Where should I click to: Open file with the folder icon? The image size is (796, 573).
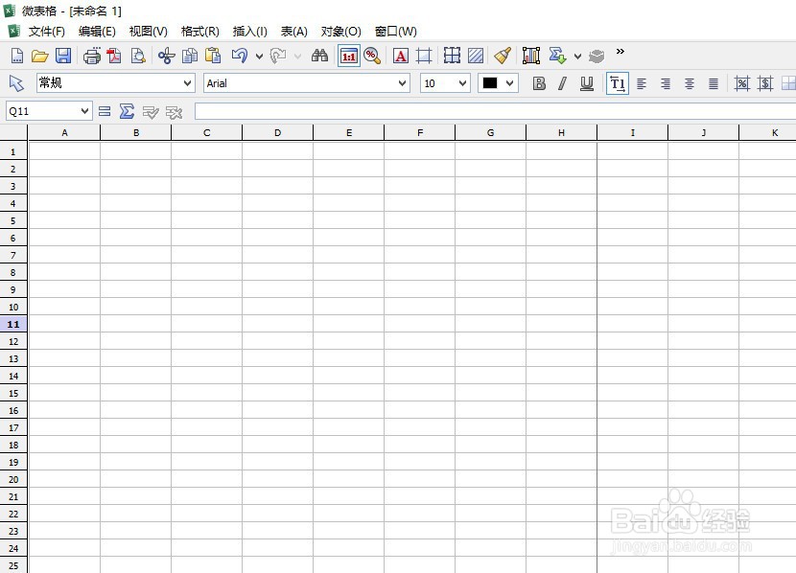click(x=39, y=56)
